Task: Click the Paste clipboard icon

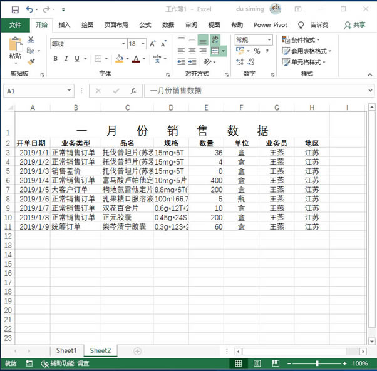Action: [16, 44]
